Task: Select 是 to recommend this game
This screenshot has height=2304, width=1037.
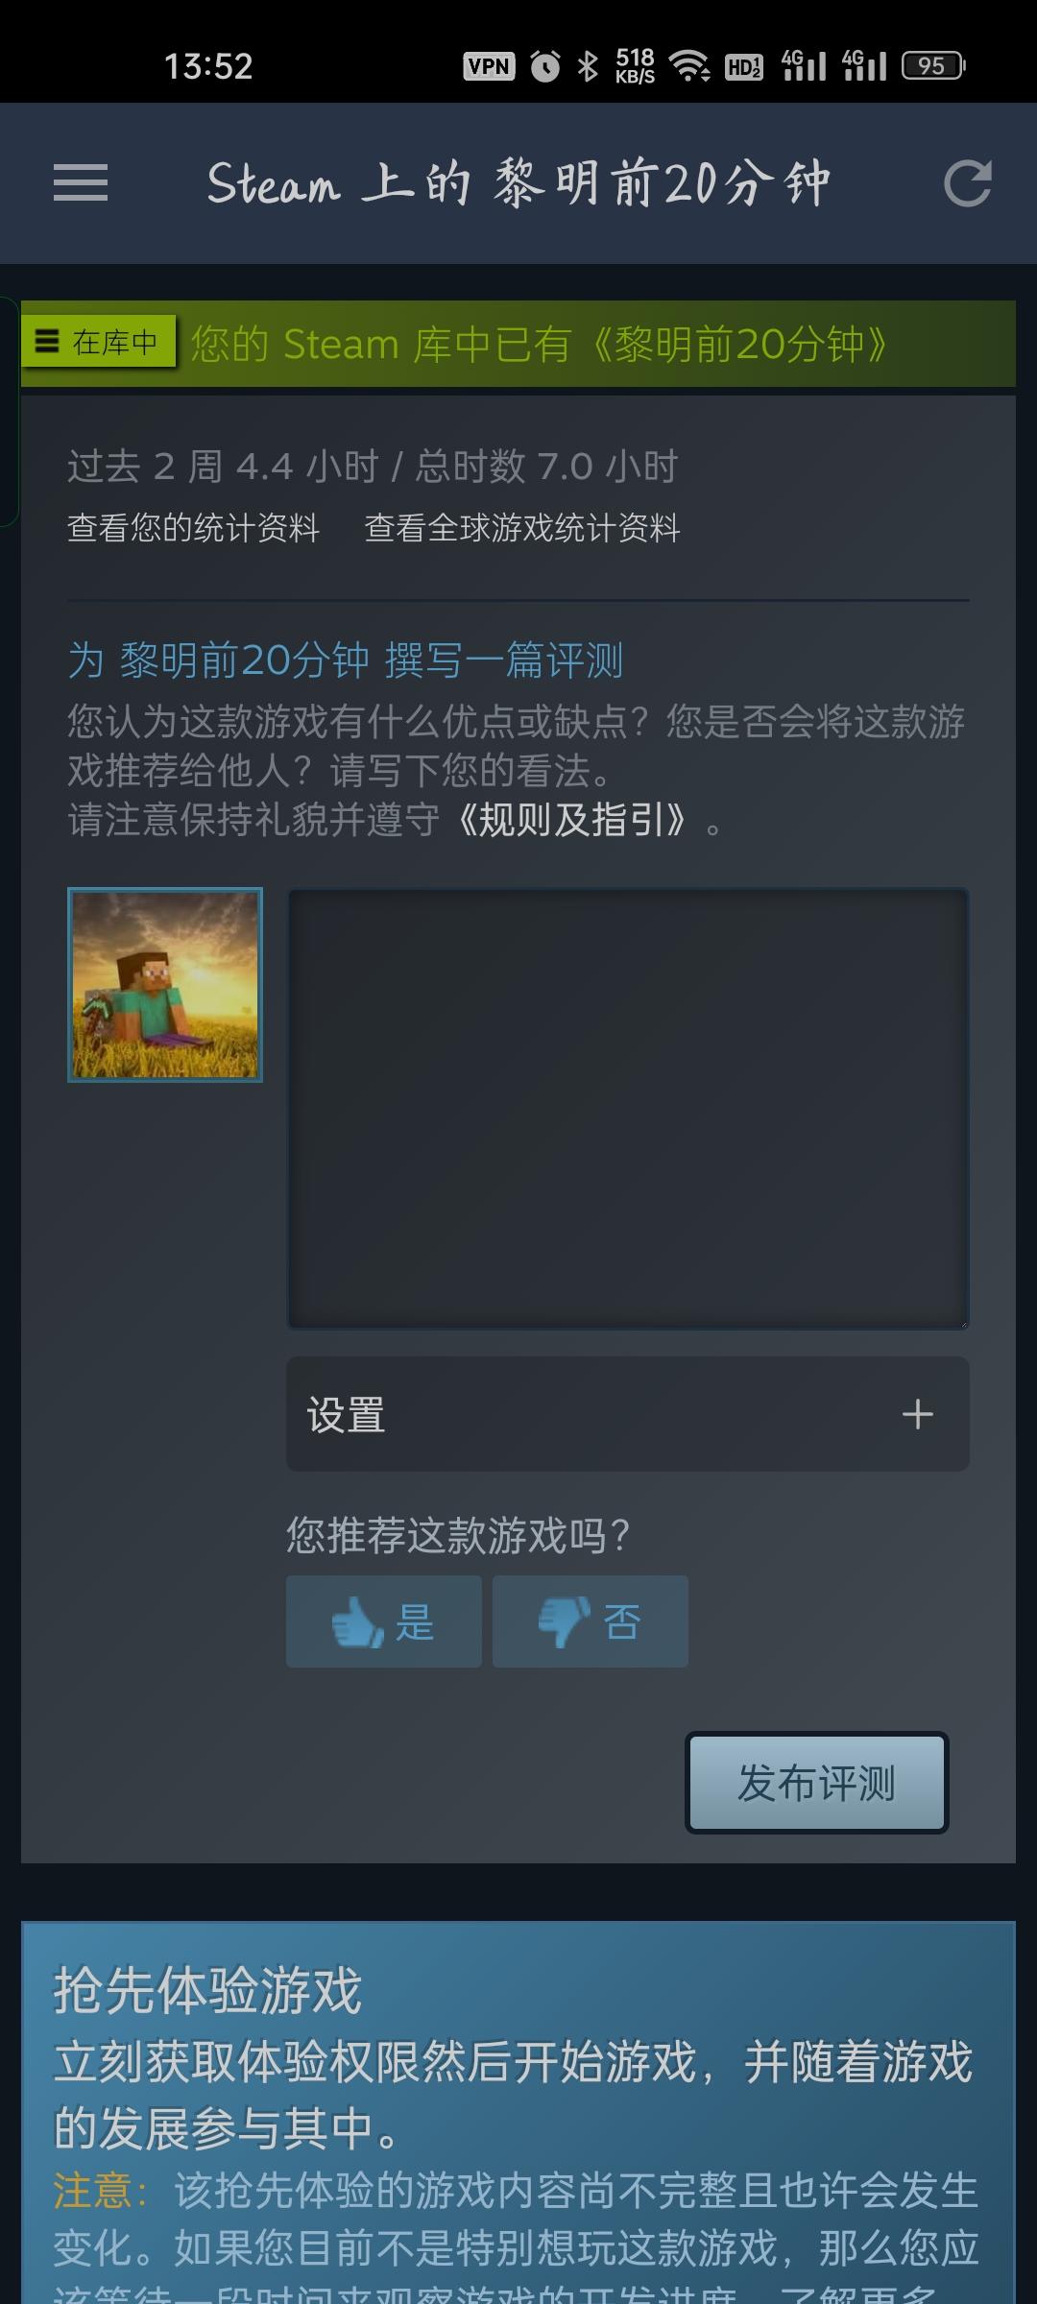Action: [384, 1621]
